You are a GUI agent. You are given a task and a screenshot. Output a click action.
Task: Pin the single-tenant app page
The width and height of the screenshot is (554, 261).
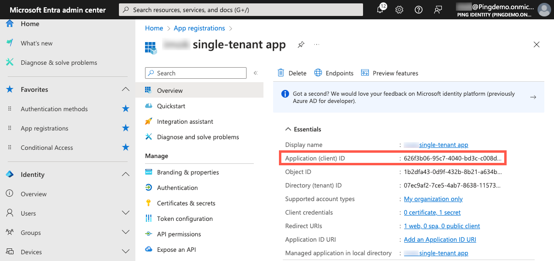[x=301, y=45]
